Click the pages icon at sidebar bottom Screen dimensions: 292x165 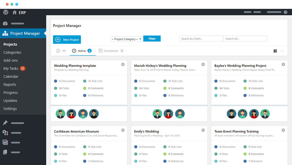(x=5, y=152)
